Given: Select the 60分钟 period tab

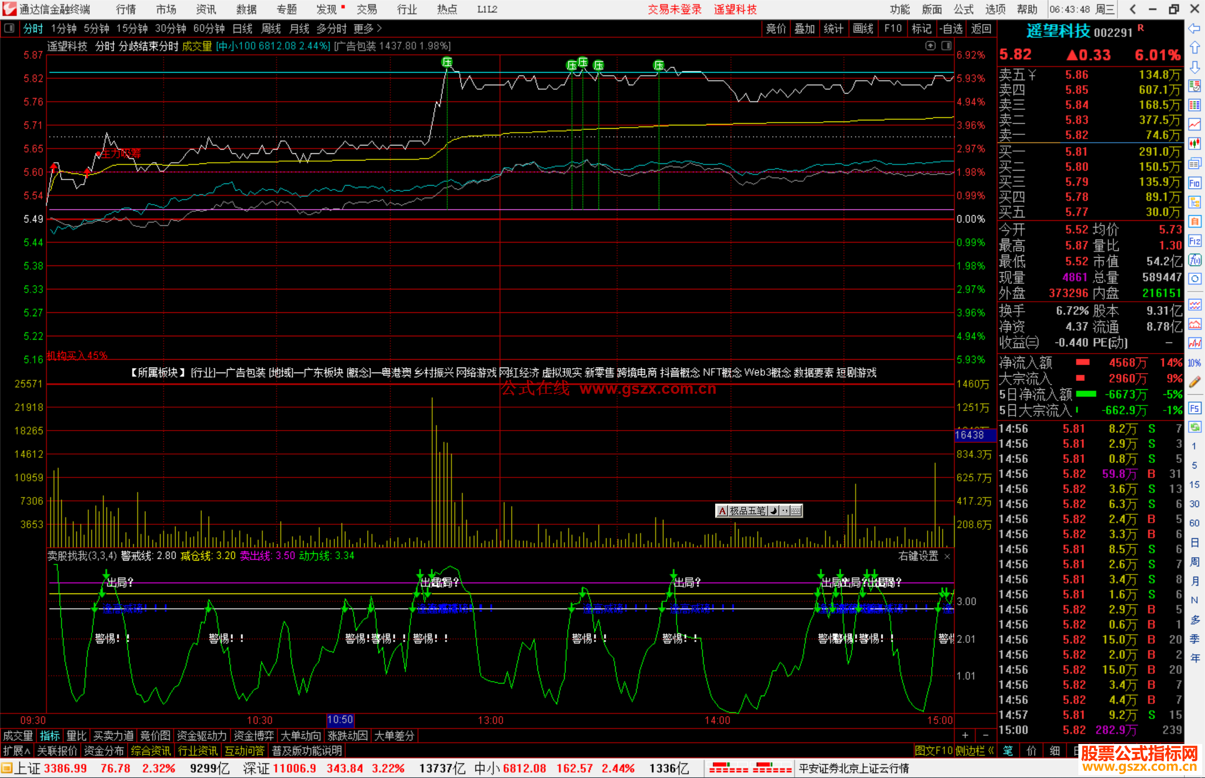Looking at the screenshot, I should pyautogui.click(x=209, y=28).
